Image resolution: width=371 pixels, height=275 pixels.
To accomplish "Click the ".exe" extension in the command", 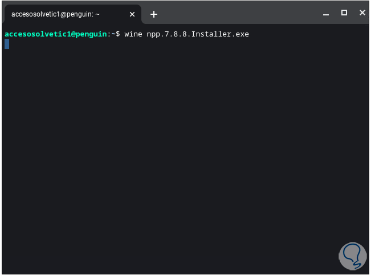I will point(240,34).
